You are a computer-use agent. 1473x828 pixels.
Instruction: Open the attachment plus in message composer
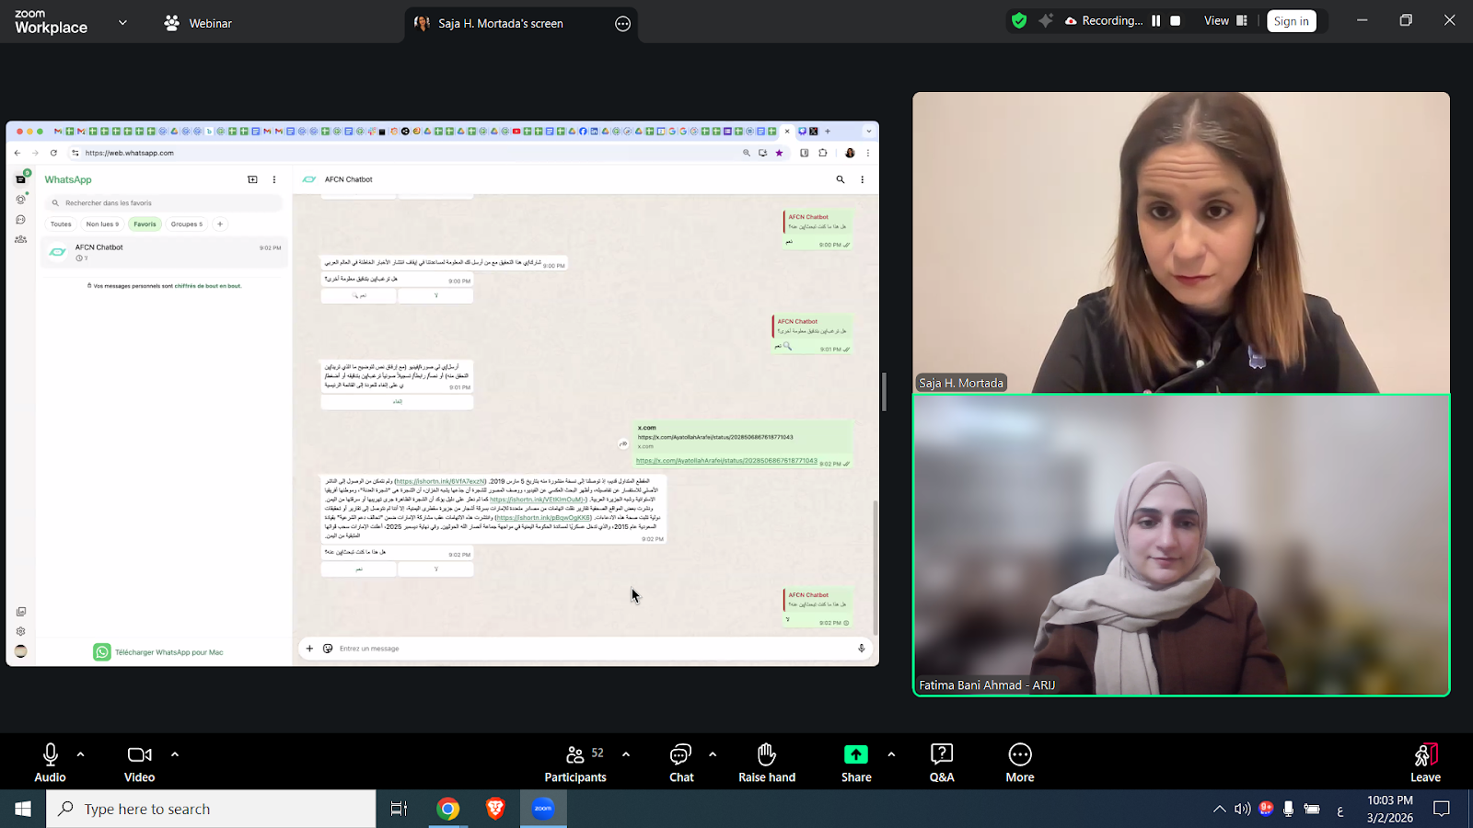(309, 649)
